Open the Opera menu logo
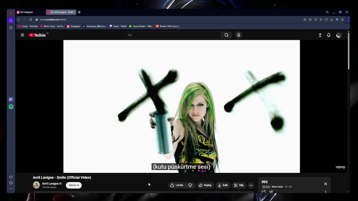 pyautogui.click(x=11, y=13)
